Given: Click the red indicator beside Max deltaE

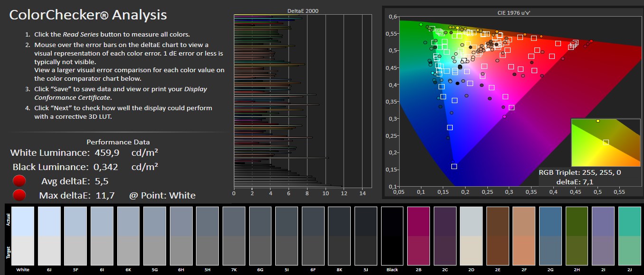Looking at the screenshot, I should click(x=19, y=195).
